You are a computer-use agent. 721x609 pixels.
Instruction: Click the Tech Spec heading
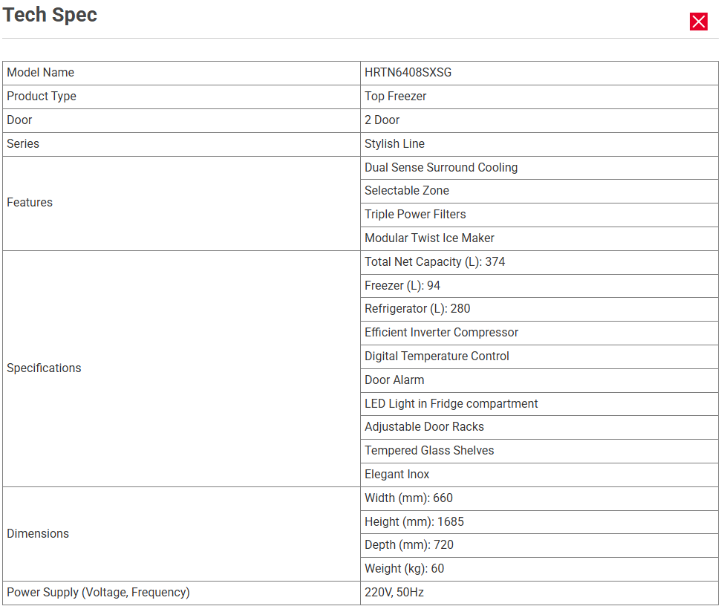pos(50,15)
